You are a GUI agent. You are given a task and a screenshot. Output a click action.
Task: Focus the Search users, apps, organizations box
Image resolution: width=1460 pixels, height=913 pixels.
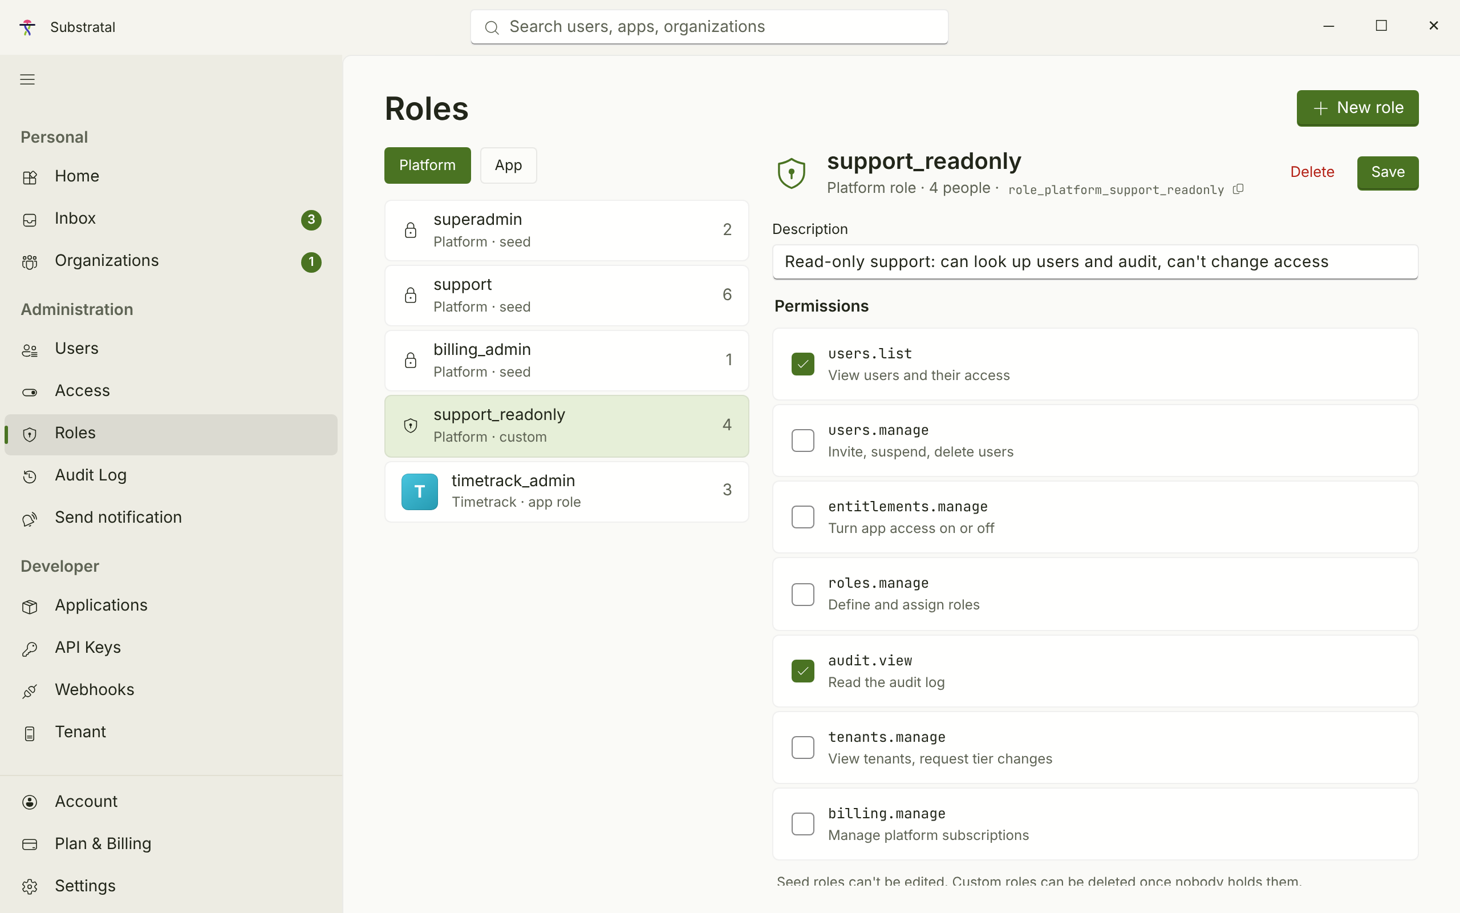(x=709, y=27)
